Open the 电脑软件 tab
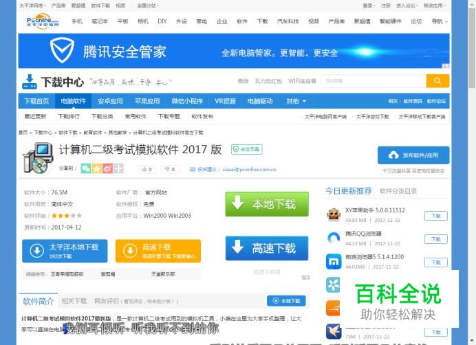 (73, 101)
